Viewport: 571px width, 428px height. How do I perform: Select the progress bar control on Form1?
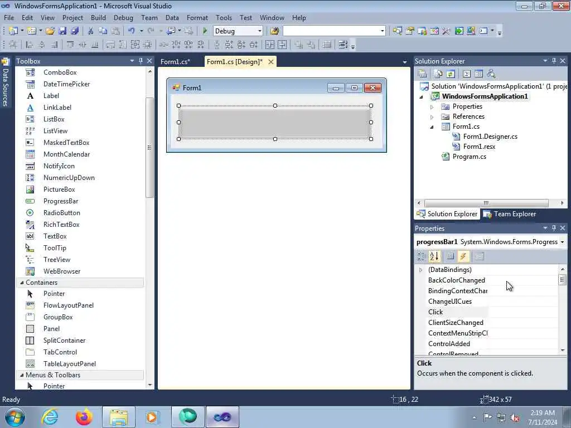(275, 122)
